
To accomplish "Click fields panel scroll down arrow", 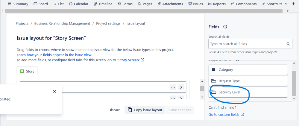I will [294, 99].
